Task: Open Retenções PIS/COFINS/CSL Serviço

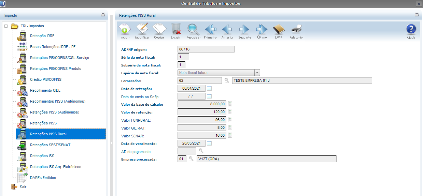Action: pyautogui.click(x=59, y=58)
